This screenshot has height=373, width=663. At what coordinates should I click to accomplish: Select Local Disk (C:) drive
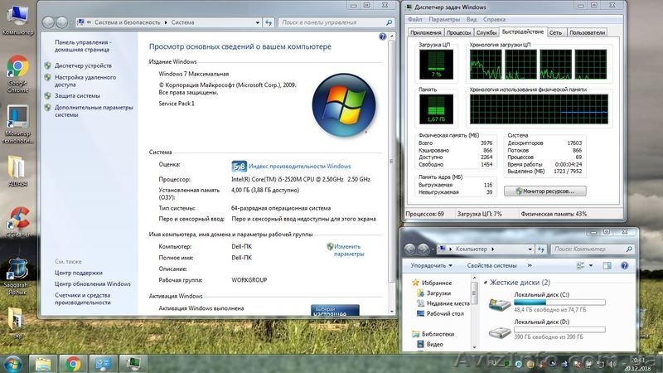tap(547, 302)
